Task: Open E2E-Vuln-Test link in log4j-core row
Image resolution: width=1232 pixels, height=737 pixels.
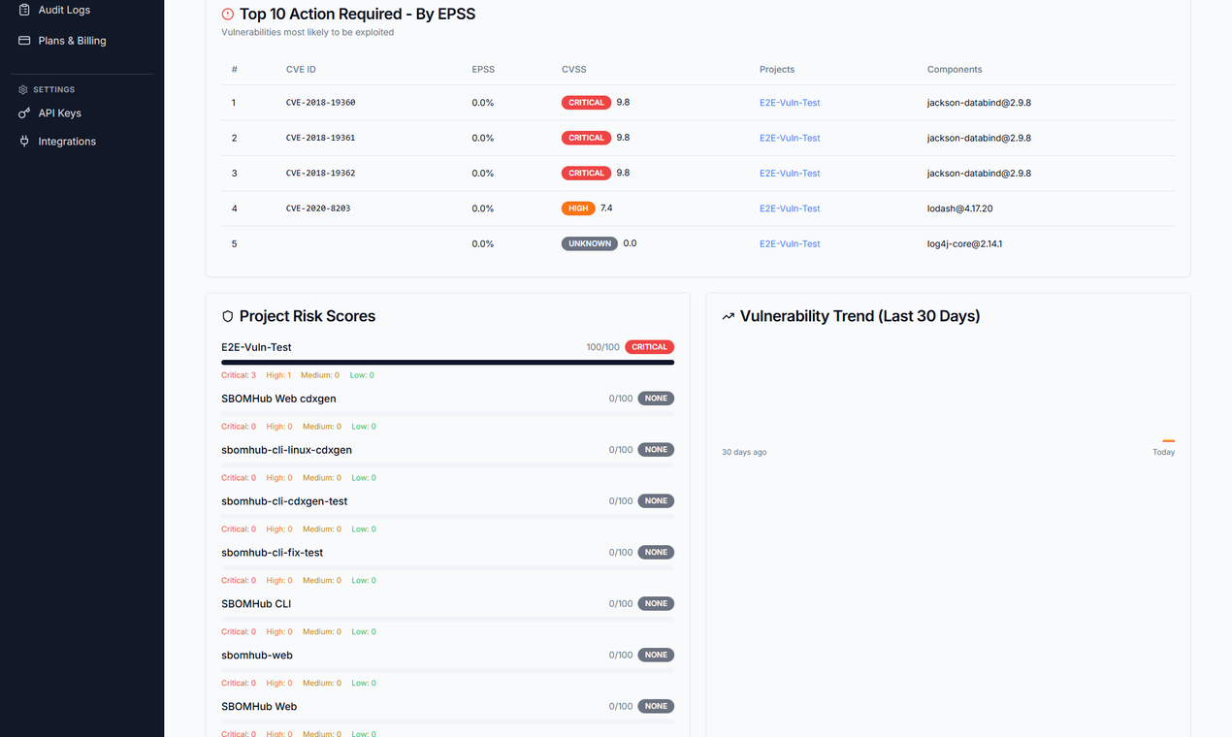Action: pos(790,244)
